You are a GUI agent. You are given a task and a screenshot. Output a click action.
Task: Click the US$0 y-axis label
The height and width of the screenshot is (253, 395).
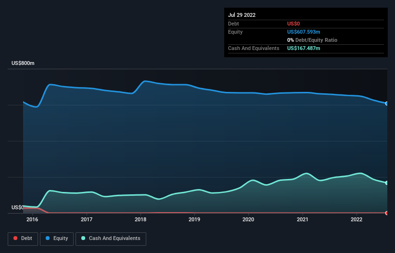(x=18, y=207)
